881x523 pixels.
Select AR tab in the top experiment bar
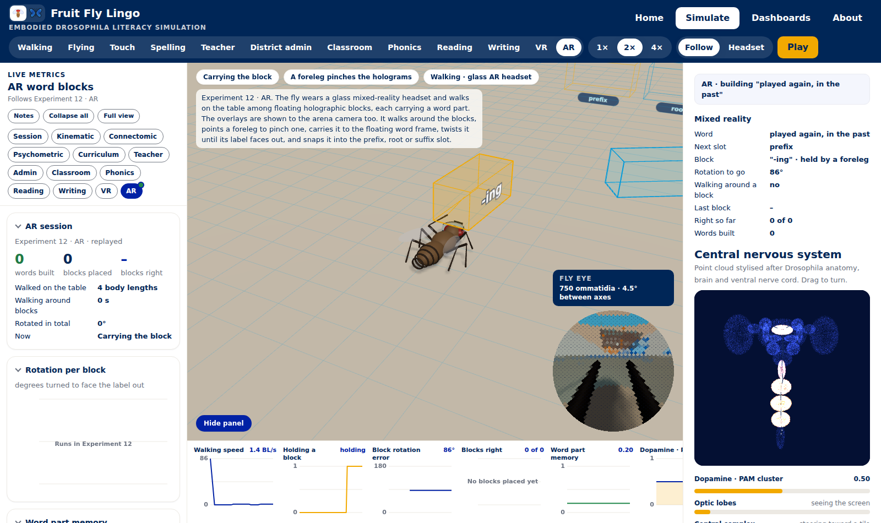[569, 47]
